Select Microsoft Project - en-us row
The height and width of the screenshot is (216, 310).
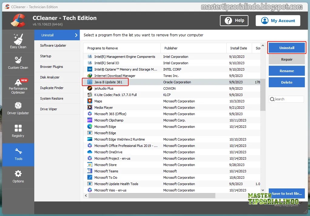point(172,158)
